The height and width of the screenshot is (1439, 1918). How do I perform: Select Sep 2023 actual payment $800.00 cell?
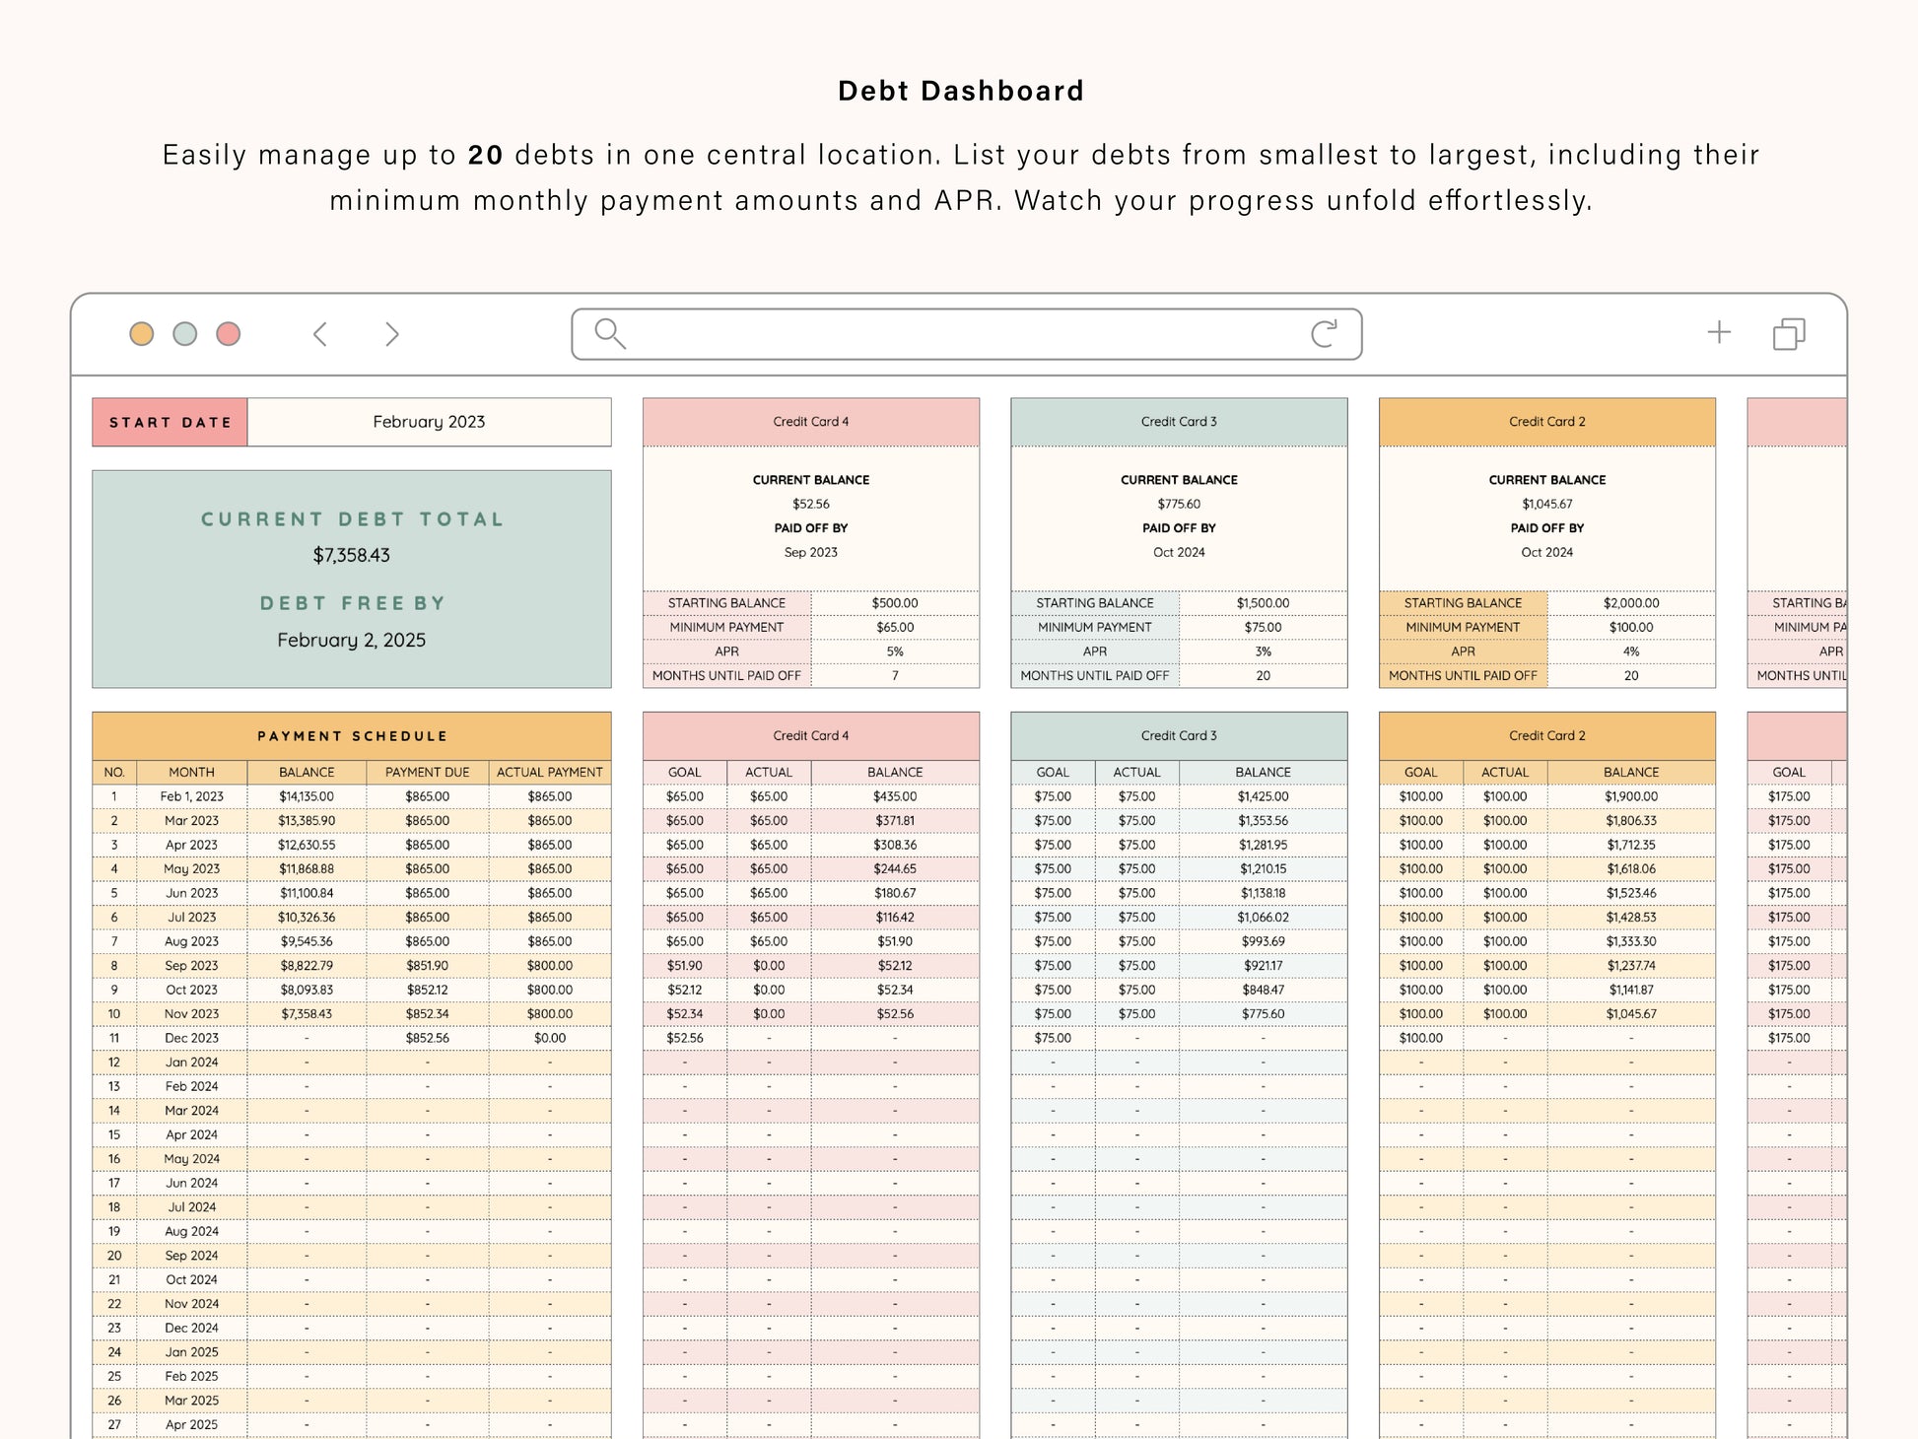(549, 966)
